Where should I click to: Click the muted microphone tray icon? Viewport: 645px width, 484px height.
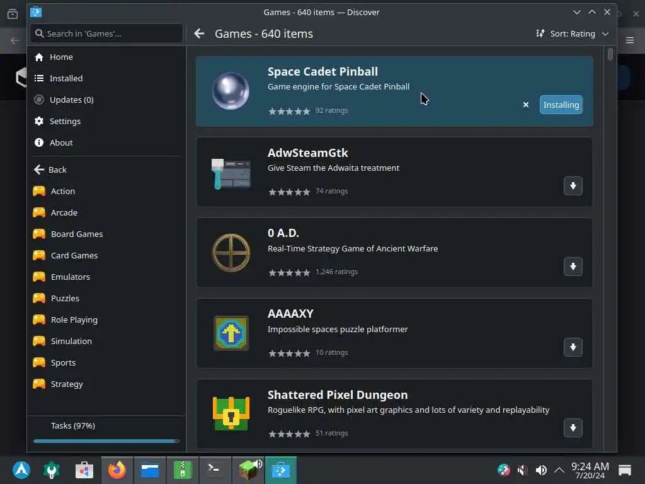click(522, 470)
